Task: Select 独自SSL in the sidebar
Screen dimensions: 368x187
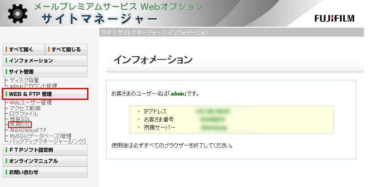Action: coord(20,119)
